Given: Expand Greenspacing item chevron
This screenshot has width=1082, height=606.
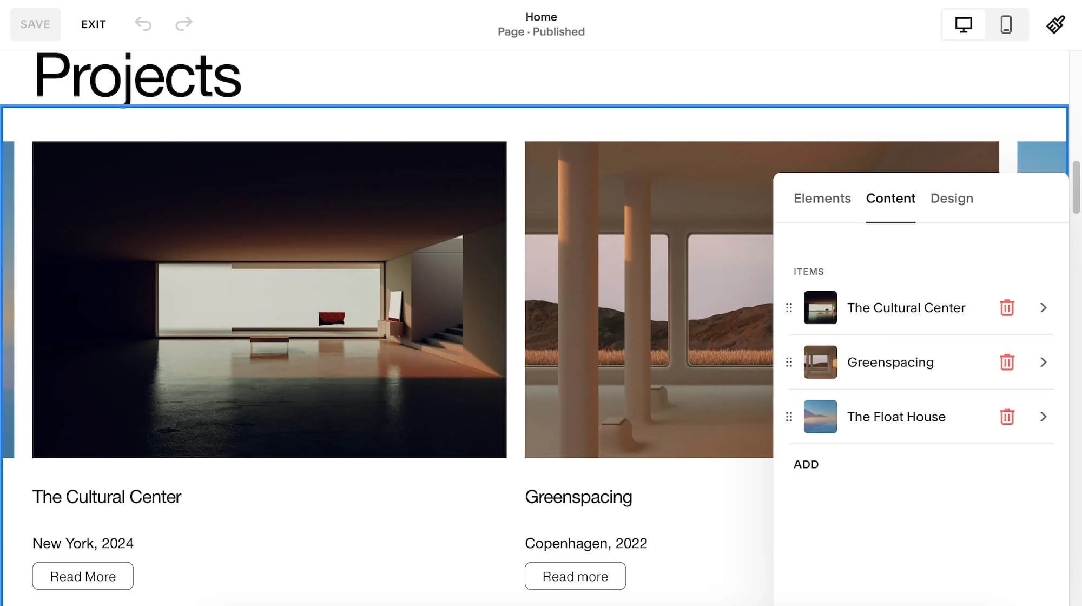Looking at the screenshot, I should click(x=1043, y=362).
